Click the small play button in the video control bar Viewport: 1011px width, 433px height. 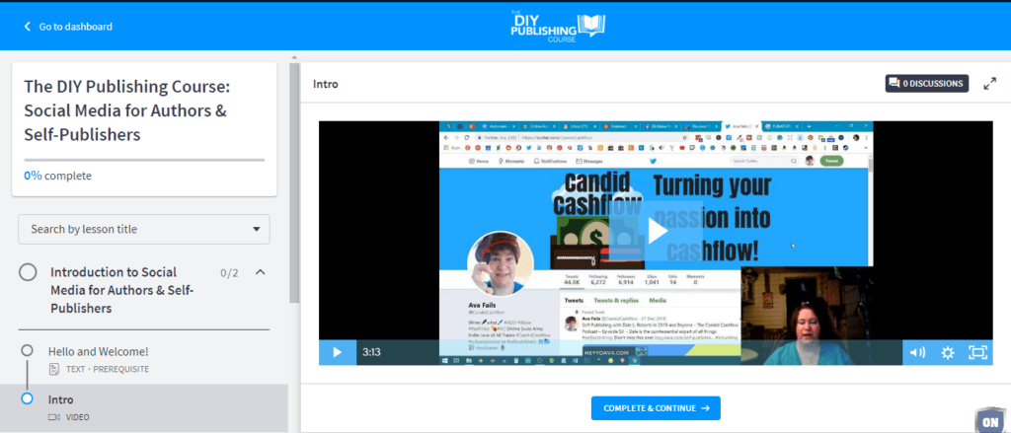point(338,352)
